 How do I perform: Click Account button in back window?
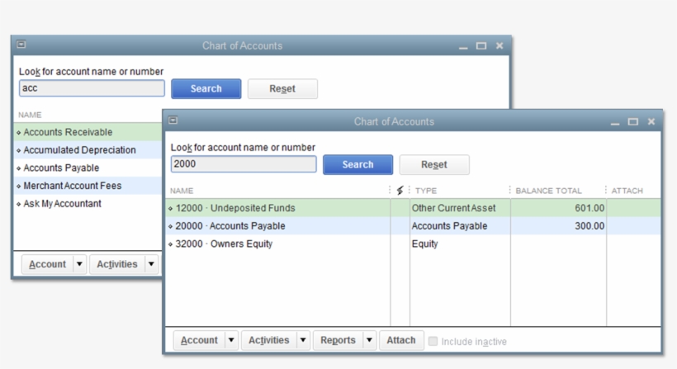click(48, 264)
